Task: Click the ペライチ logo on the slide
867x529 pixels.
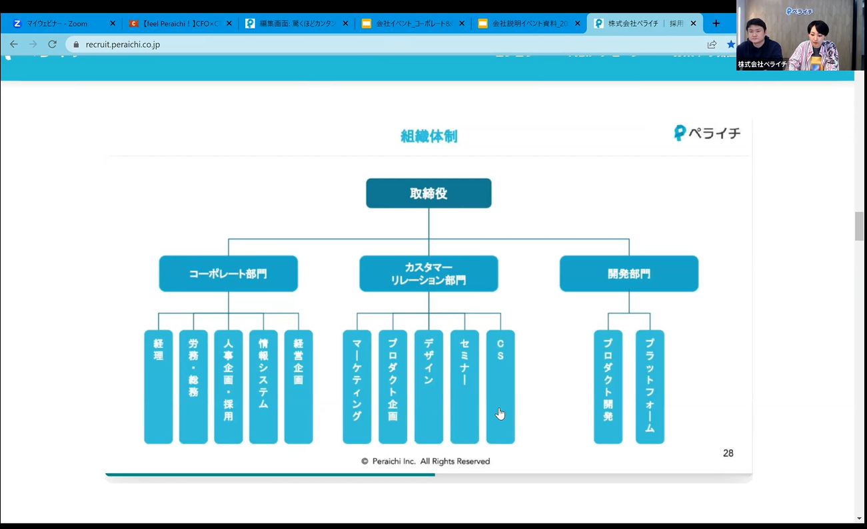Action: coord(707,133)
